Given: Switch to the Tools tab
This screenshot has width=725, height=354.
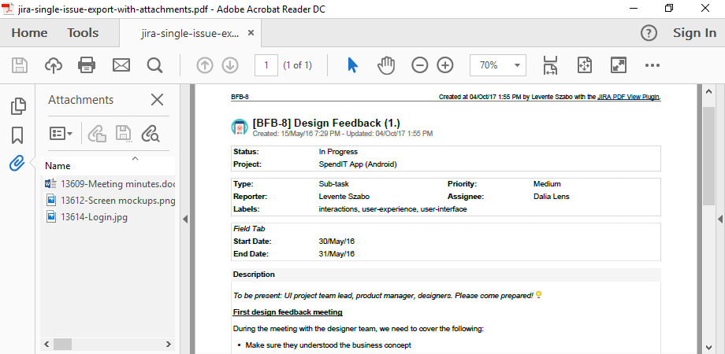Looking at the screenshot, I should pyautogui.click(x=83, y=33).
